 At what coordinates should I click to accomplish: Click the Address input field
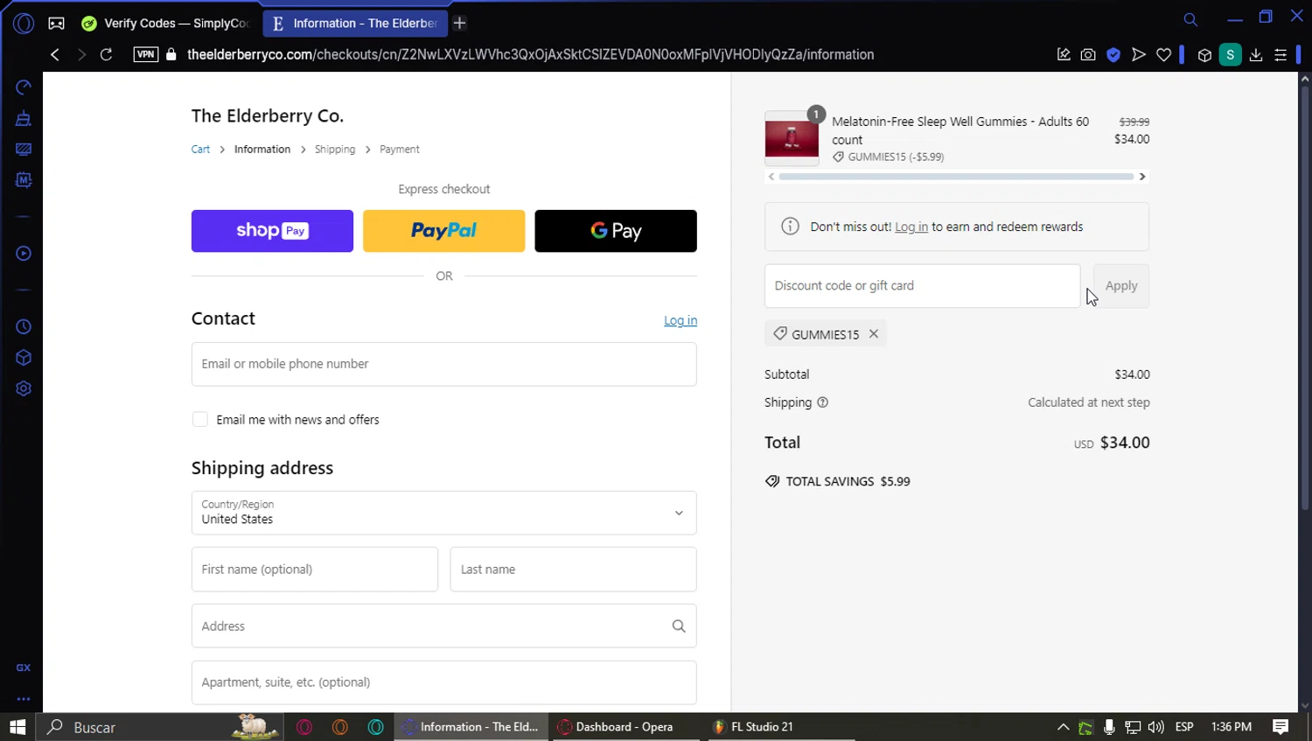tap(444, 626)
